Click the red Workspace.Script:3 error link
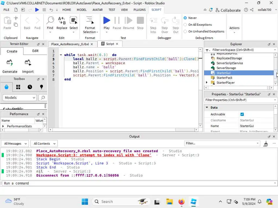The image size is (278, 208). [94, 155]
